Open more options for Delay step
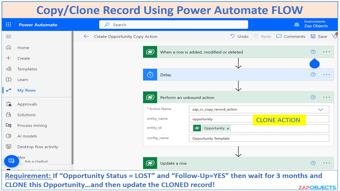Image resolution: width=340 pixels, height=191 pixels. pyautogui.click(x=326, y=75)
